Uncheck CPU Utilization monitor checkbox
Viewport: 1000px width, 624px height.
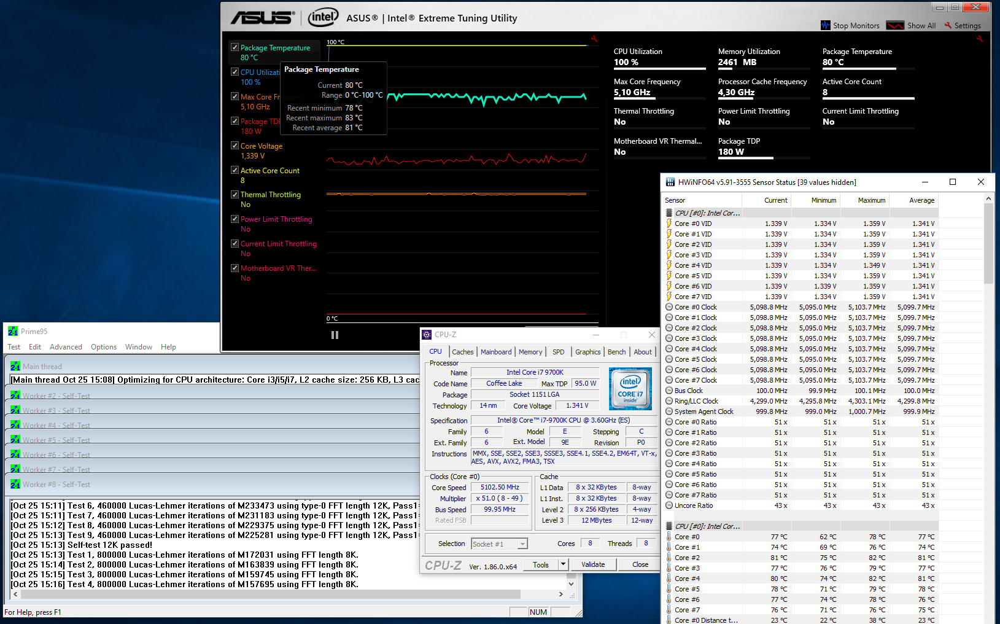(234, 72)
